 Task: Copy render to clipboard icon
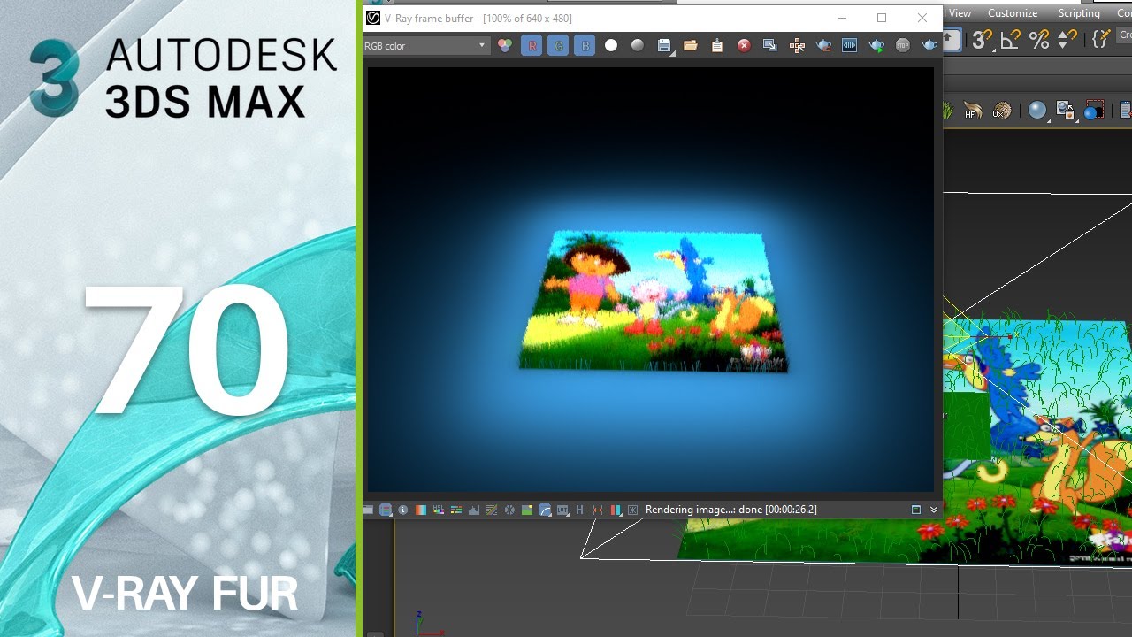717,45
